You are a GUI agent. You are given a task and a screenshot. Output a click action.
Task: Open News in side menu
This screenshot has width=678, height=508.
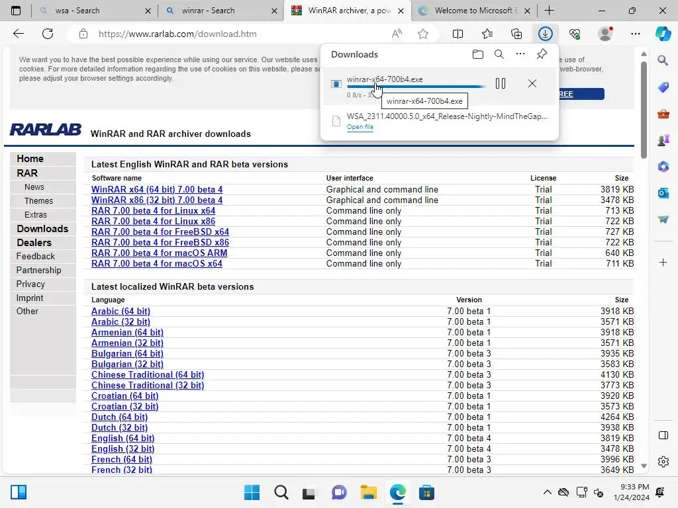34,187
